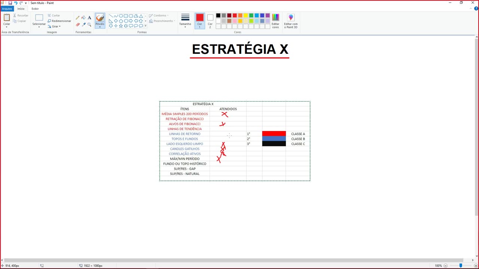Click the zoom in plus button
Screen dimensions: 479x269
[476, 266]
